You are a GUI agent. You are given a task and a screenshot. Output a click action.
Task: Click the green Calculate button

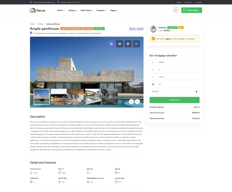point(174,100)
